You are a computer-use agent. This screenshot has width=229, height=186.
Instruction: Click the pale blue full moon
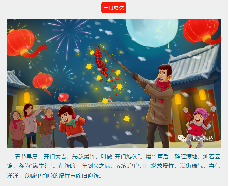point(152,33)
